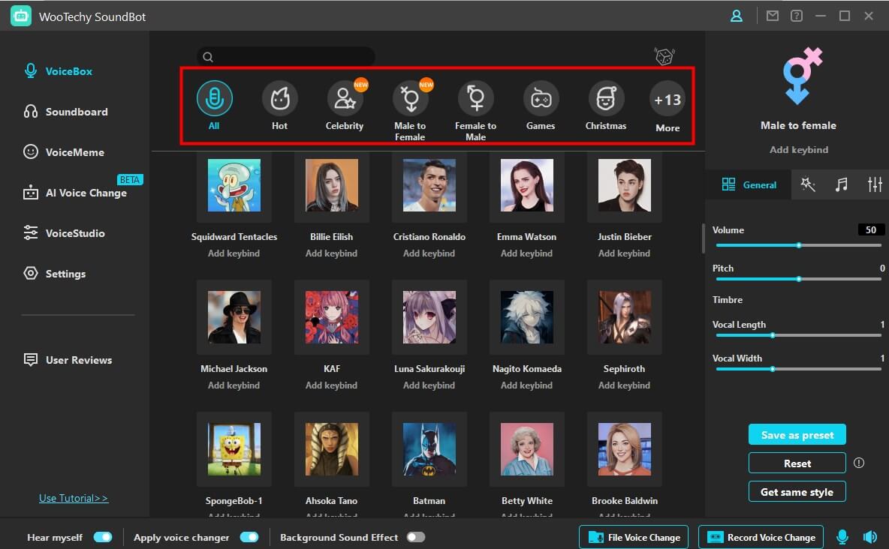Image resolution: width=889 pixels, height=549 pixels.
Task: Open the music note sound effects tab
Action: coord(840,184)
